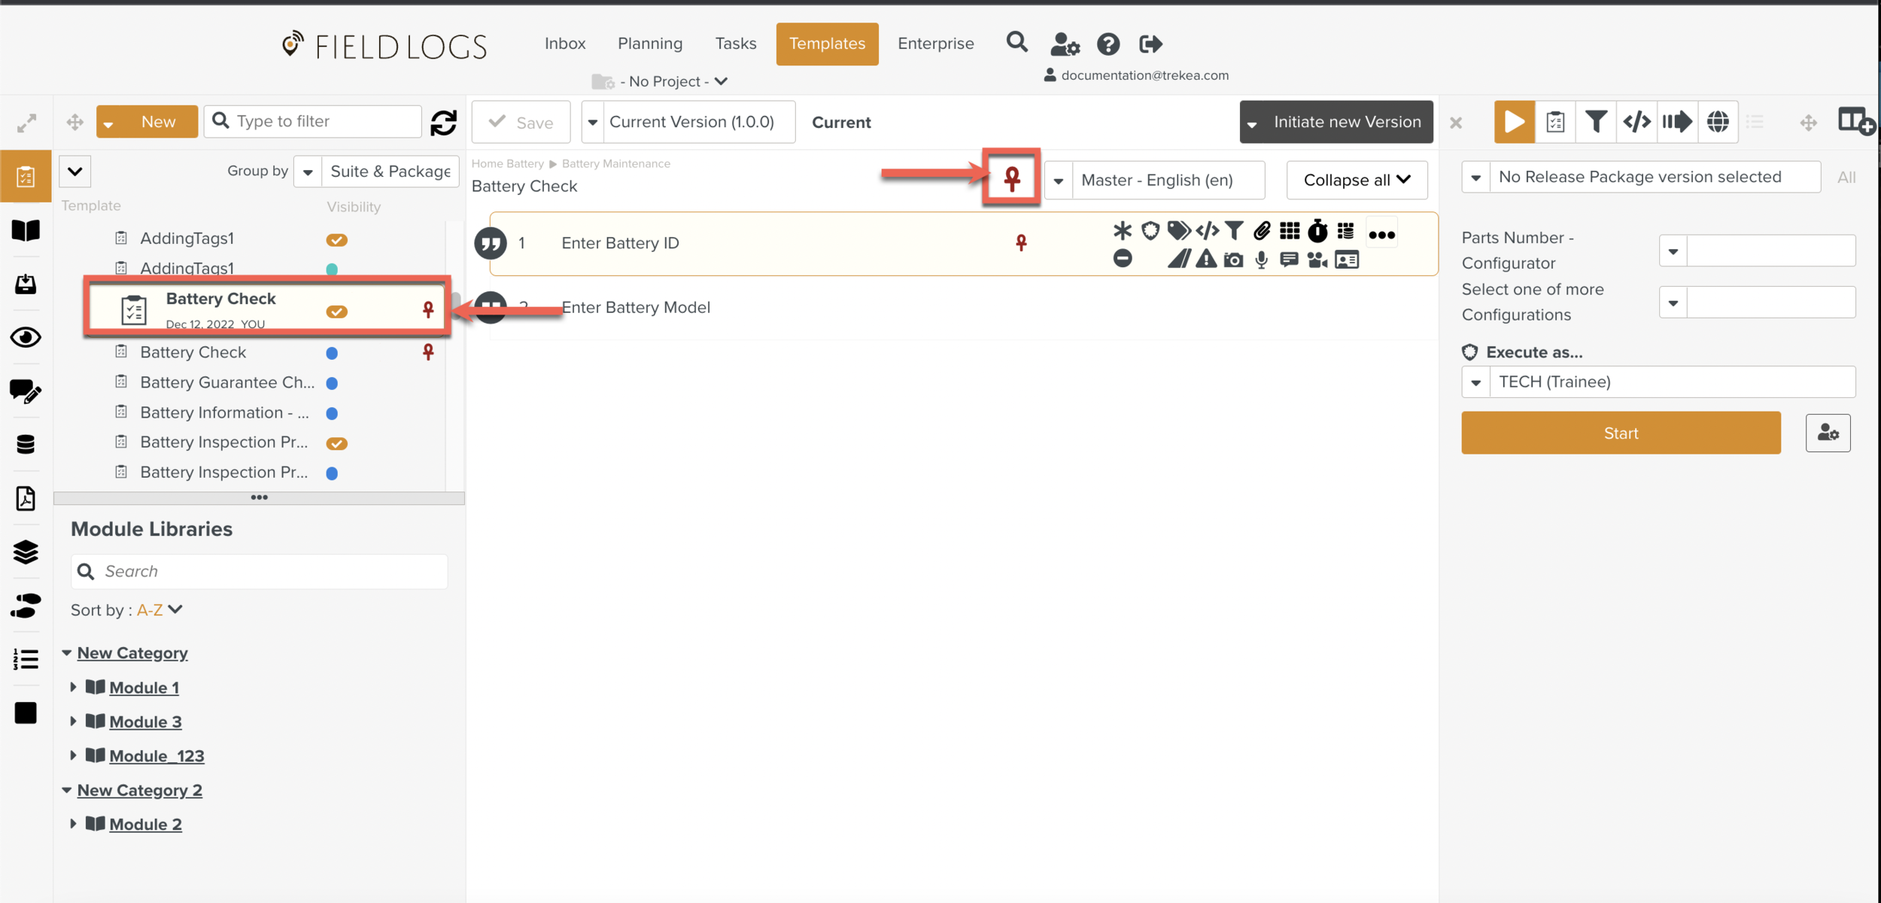Toggle visibility check for AddingTags1 template
The width and height of the screenshot is (1881, 903).
coord(336,240)
